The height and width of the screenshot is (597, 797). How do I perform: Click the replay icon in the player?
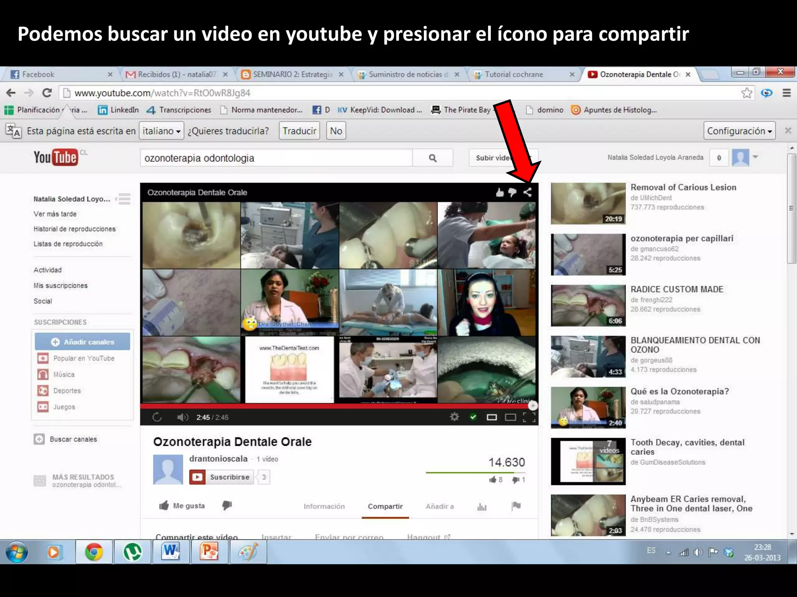tap(157, 417)
